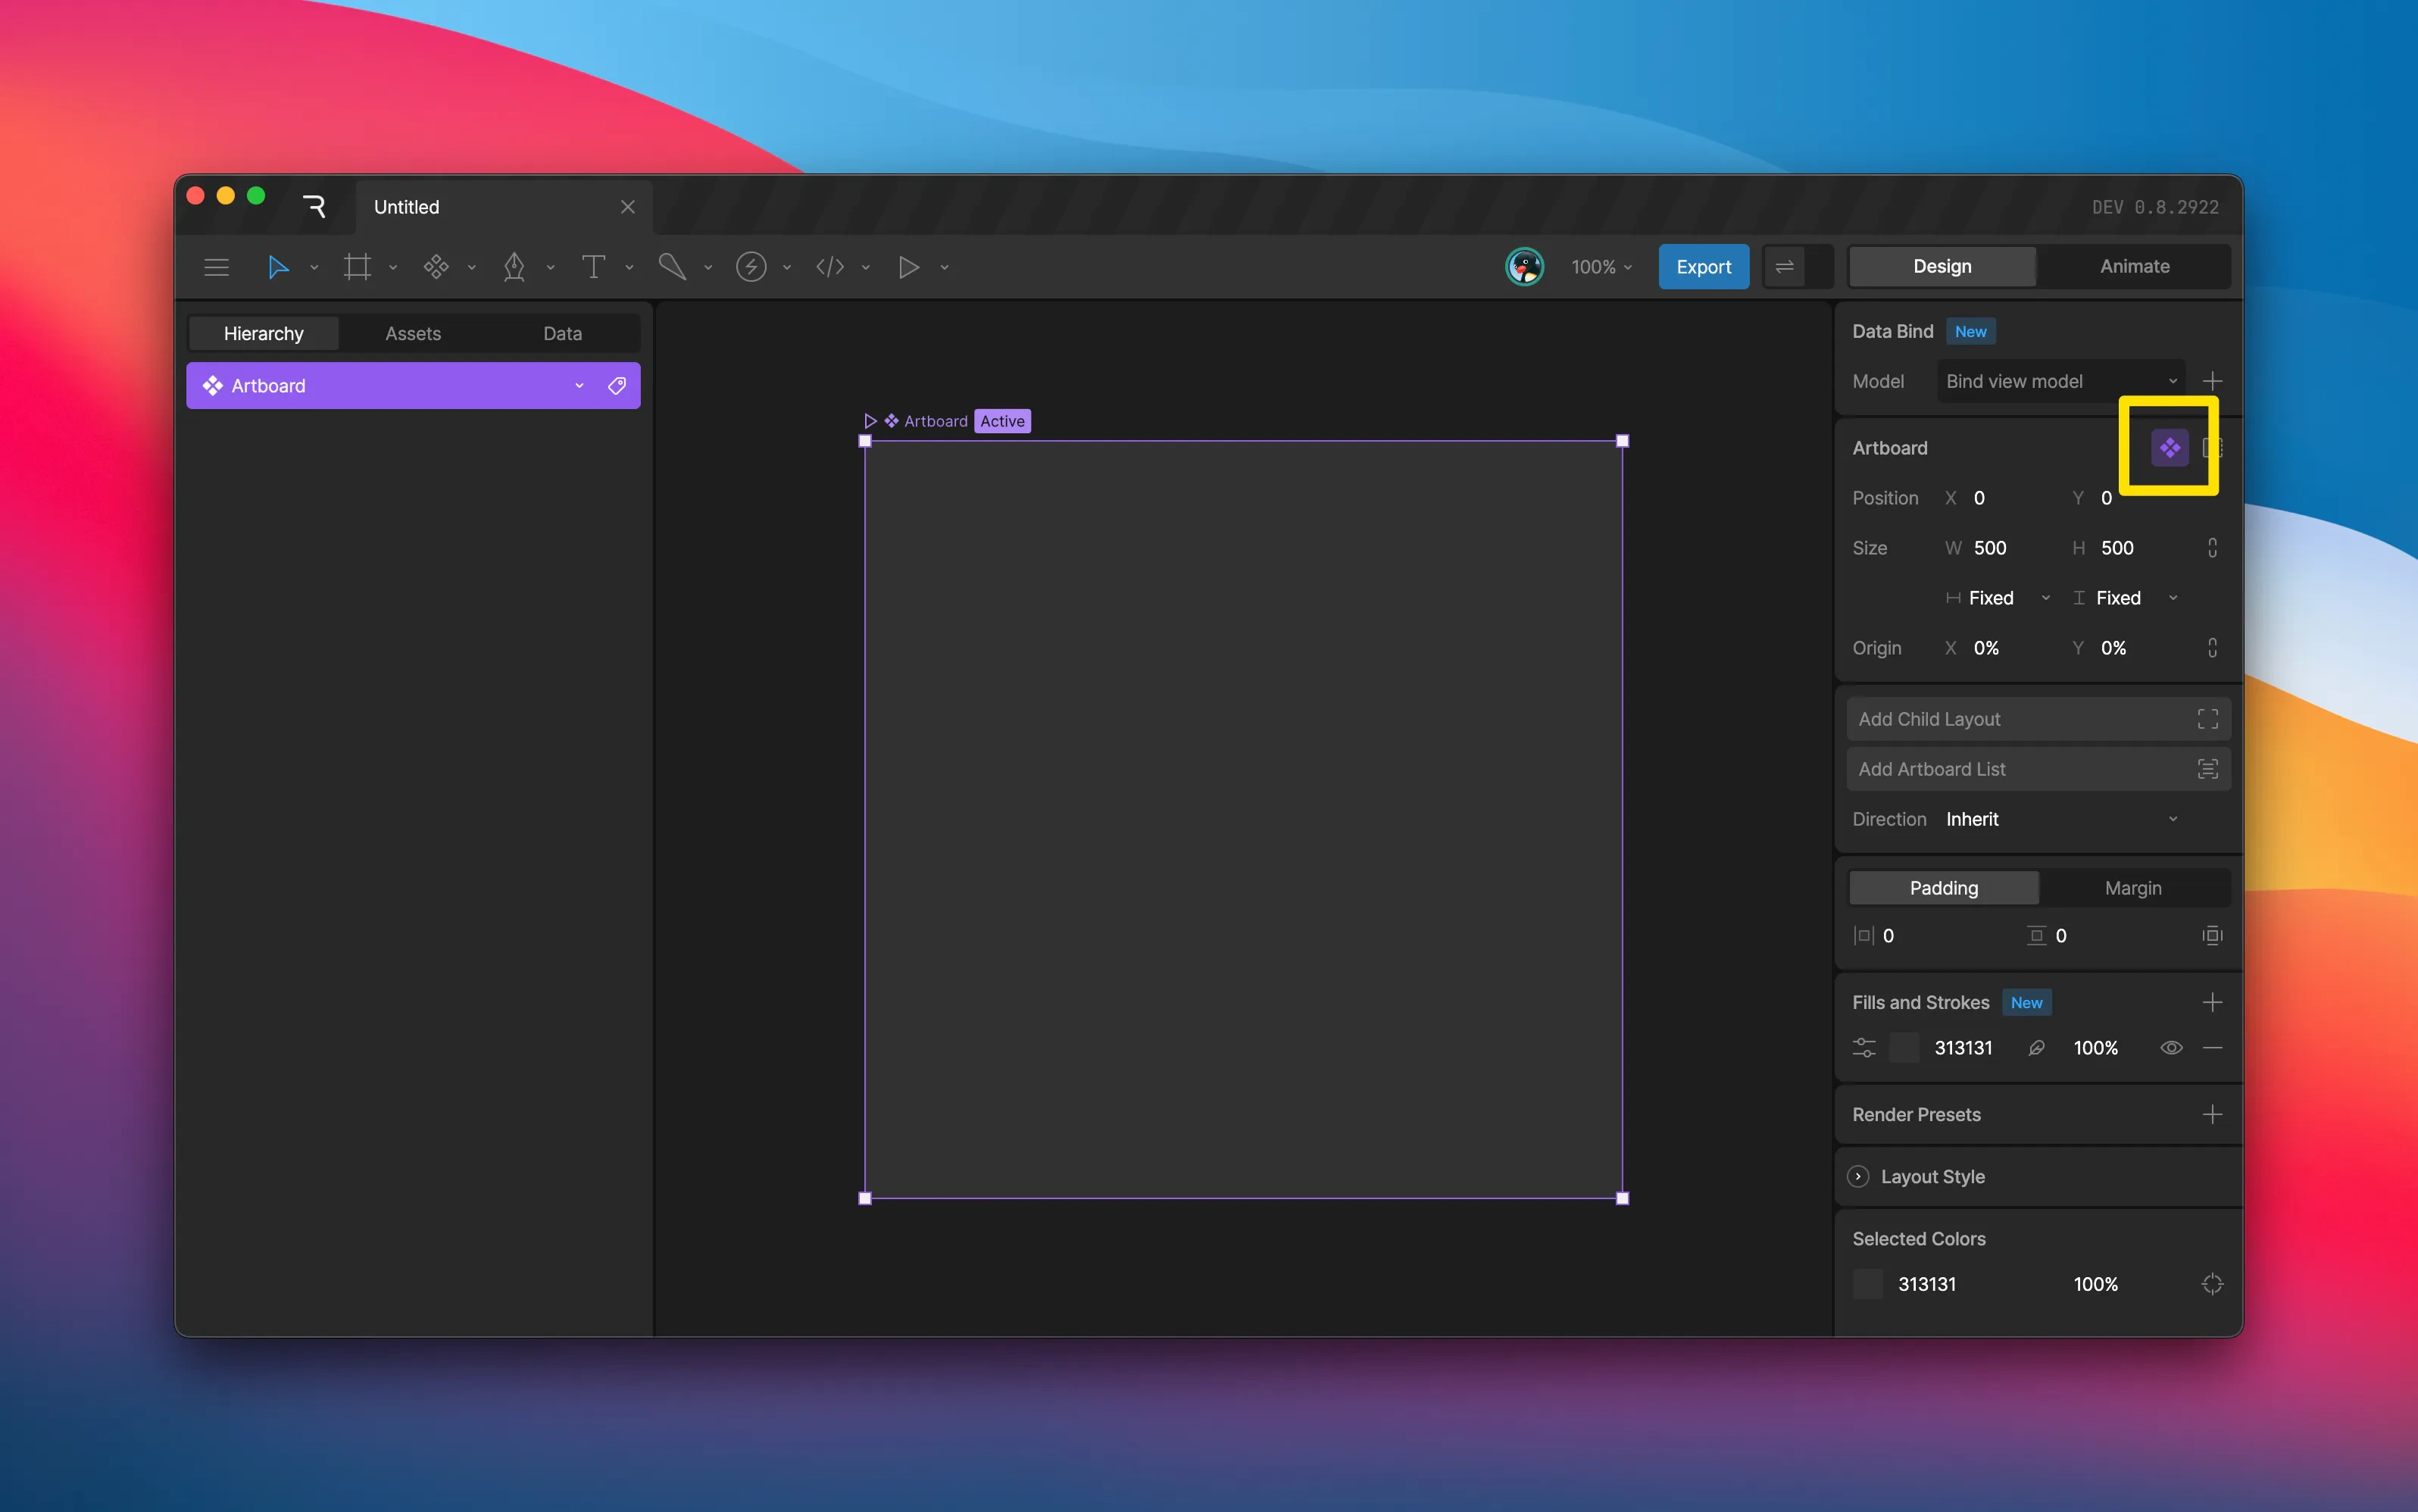Select the Text tool
Image resolution: width=2418 pixels, height=1512 pixels.
[x=593, y=267]
